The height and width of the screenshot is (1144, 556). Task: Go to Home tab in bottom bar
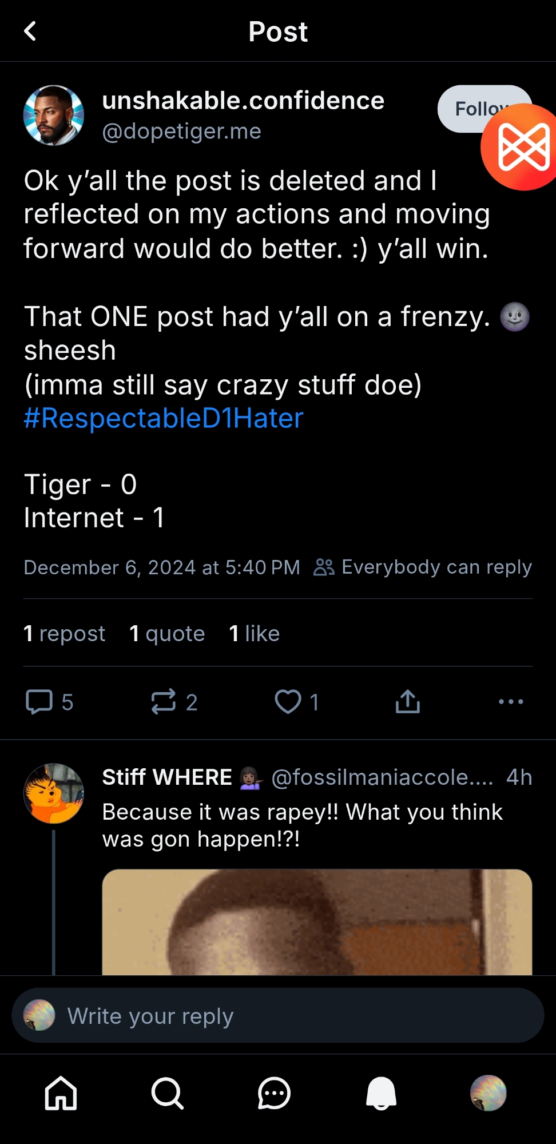click(61, 1093)
